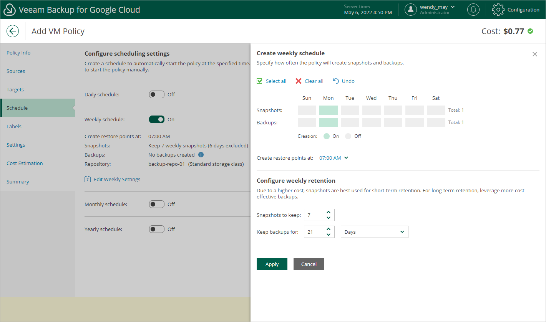Click the Mon column header
This screenshot has height=322, width=546.
(x=329, y=98)
